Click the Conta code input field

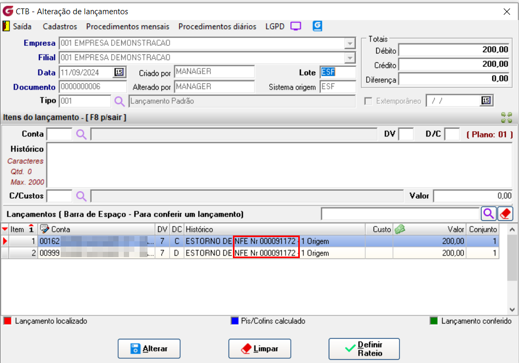[60, 134]
